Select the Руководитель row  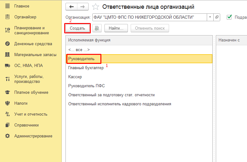[x=139, y=59]
